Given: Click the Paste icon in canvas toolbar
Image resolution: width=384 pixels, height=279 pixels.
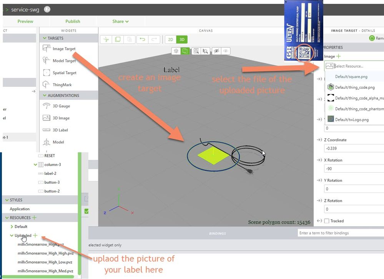Looking at the screenshot, I should tap(130, 40).
